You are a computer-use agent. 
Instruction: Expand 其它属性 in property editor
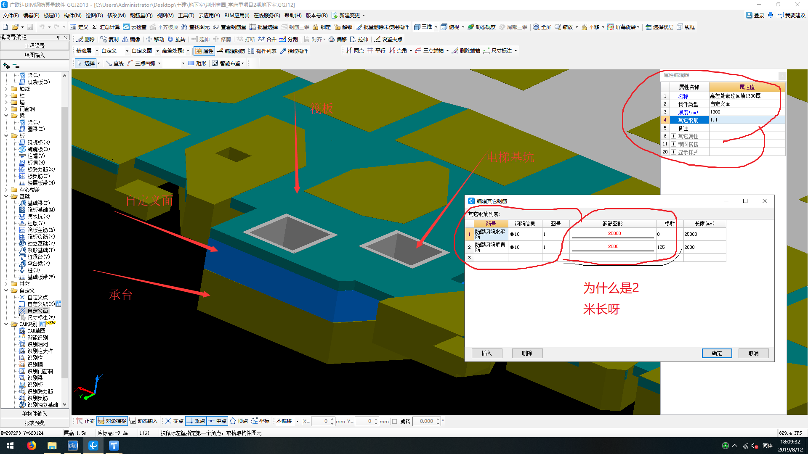coord(673,136)
